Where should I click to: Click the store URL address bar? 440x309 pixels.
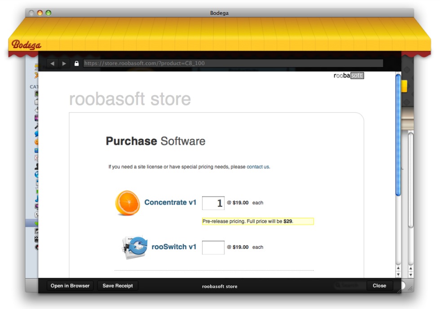(x=233, y=63)
